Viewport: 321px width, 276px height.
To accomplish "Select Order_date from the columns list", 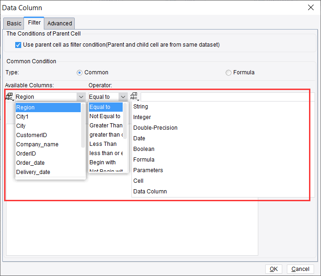I will tap(48, 162).
